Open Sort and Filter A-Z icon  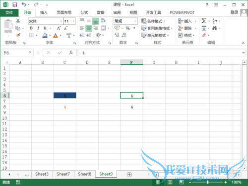215,21
